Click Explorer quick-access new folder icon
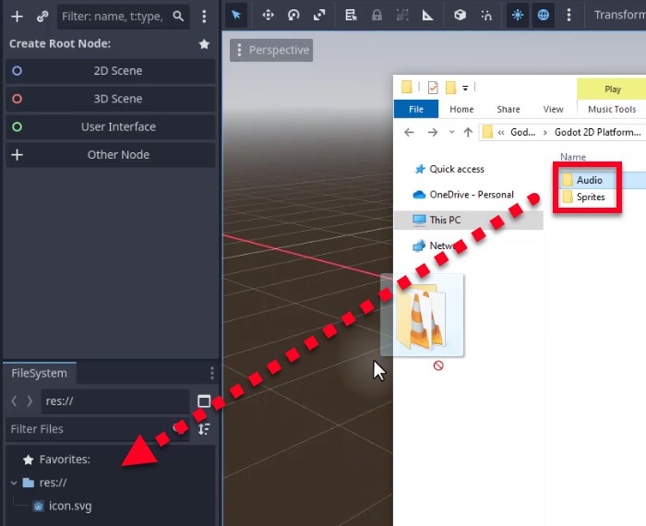This screenshot has height=526, width=646. click(450, 88)
